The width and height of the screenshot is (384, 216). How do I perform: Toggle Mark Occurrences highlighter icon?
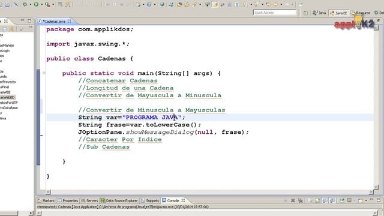click(215, 4)
